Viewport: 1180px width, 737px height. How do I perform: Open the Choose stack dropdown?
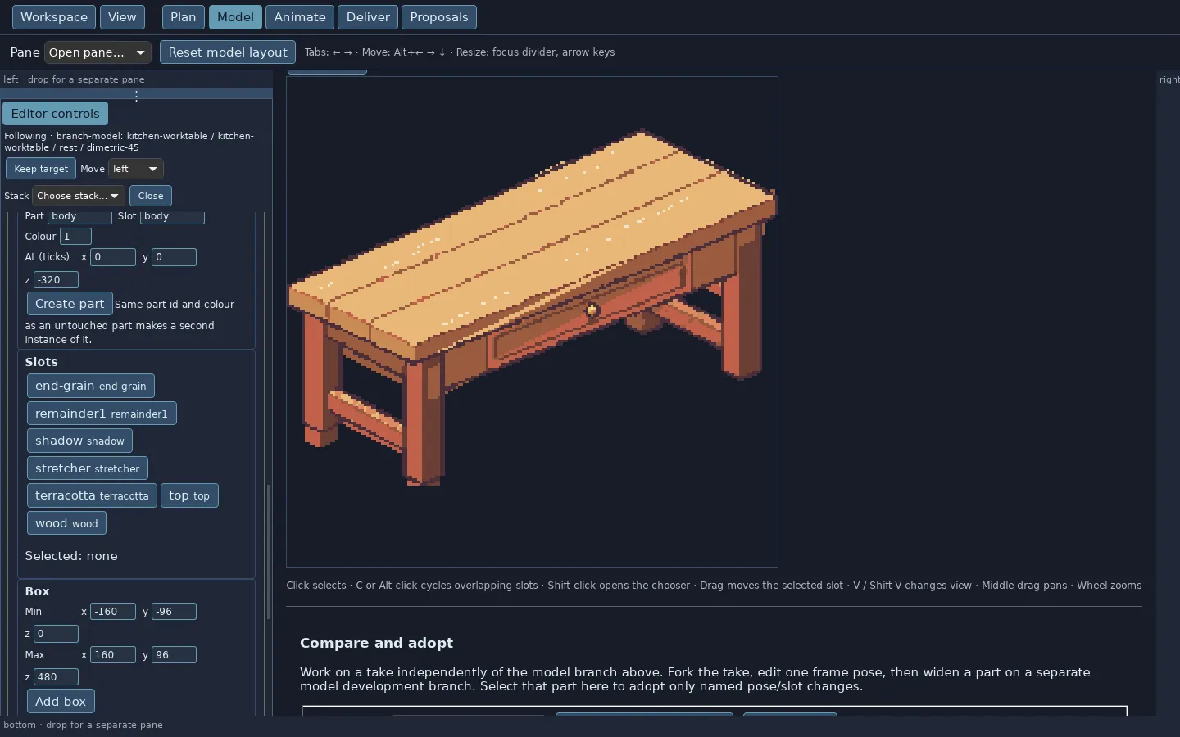coord(79,196)
